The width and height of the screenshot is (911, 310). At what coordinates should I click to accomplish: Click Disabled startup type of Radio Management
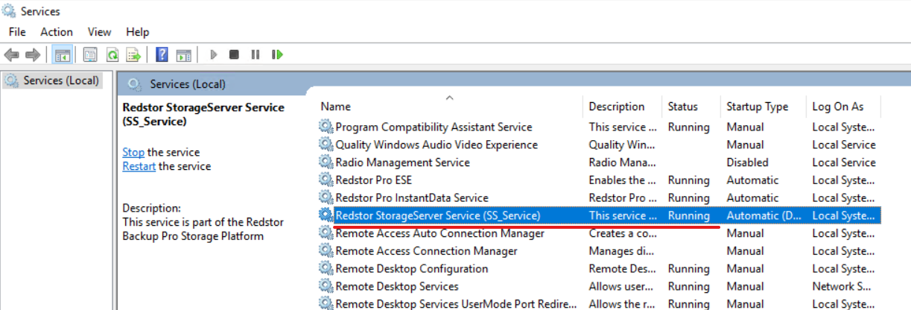pos(747,162)
